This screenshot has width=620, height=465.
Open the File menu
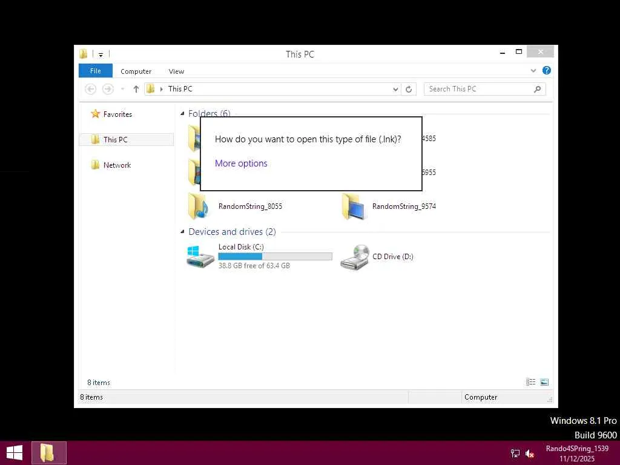point(95,71)
